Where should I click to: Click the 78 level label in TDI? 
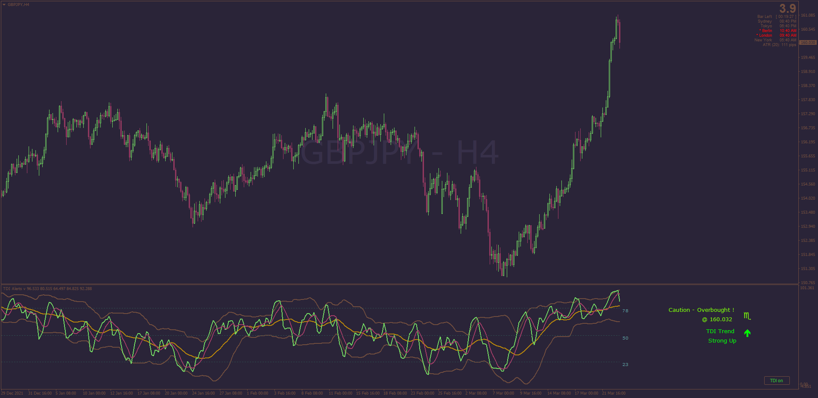coord(625,311)
